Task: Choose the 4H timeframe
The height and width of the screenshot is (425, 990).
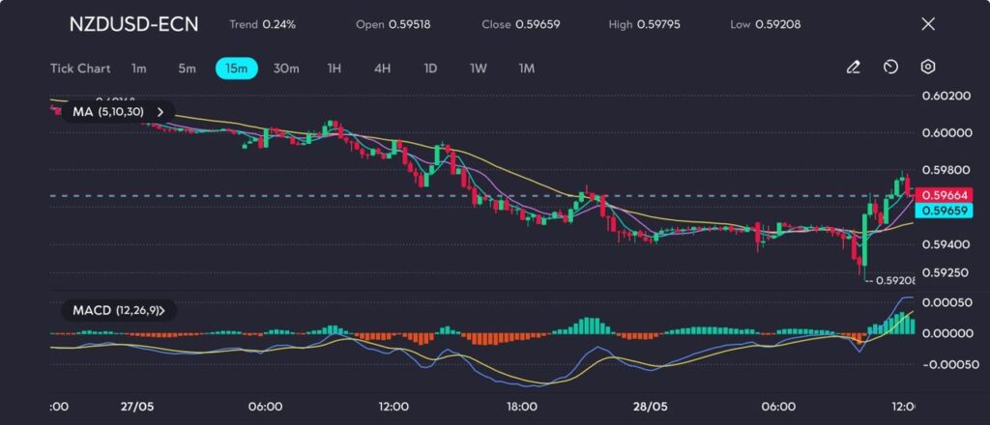Action: (382, 69)
